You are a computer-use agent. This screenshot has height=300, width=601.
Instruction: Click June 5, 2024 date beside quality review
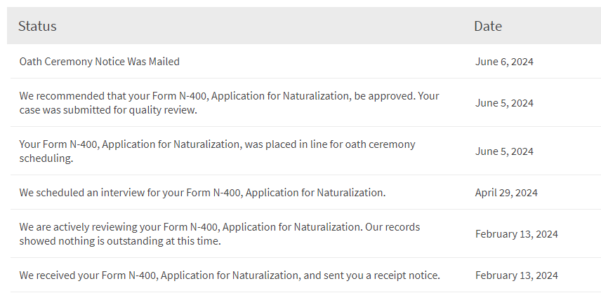pos(504,103)
